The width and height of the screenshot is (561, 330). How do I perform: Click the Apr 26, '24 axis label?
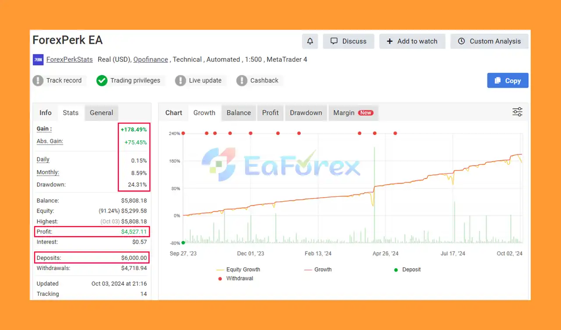tap(385, 253)
